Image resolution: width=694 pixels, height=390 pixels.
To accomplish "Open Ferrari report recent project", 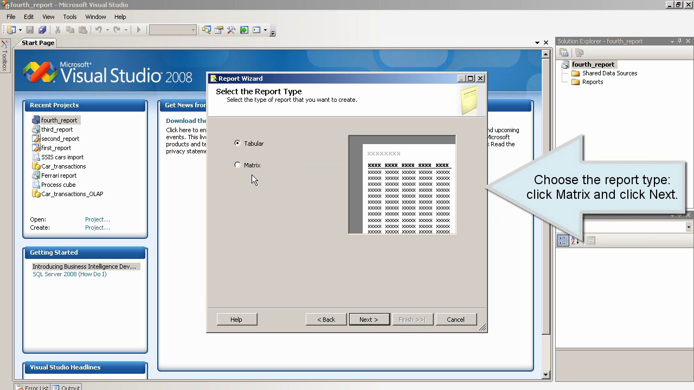I will [x=59, y=175].
